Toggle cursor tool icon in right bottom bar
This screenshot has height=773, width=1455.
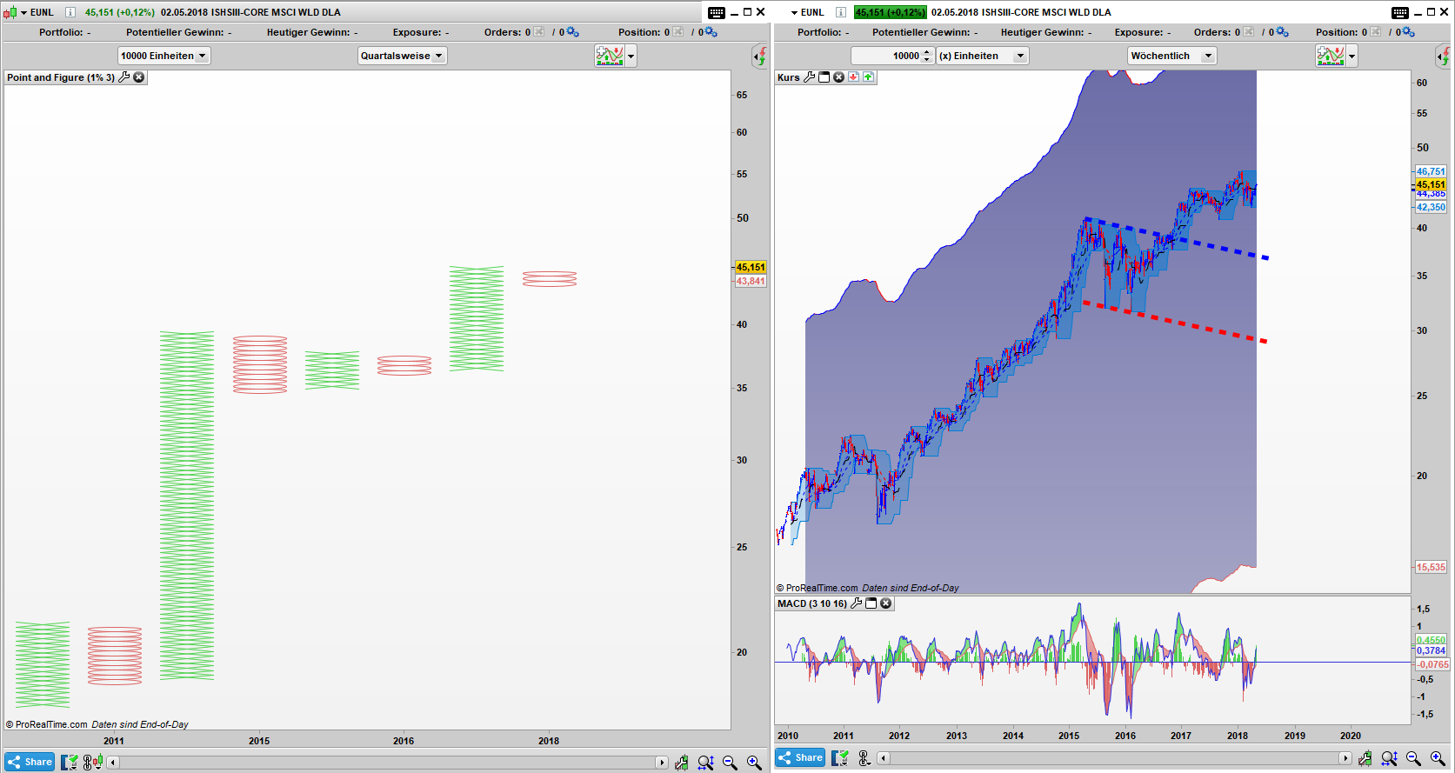864,758
